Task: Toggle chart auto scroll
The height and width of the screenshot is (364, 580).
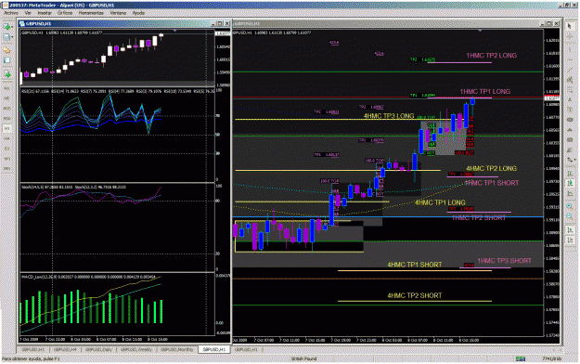Action: point(570,230)
